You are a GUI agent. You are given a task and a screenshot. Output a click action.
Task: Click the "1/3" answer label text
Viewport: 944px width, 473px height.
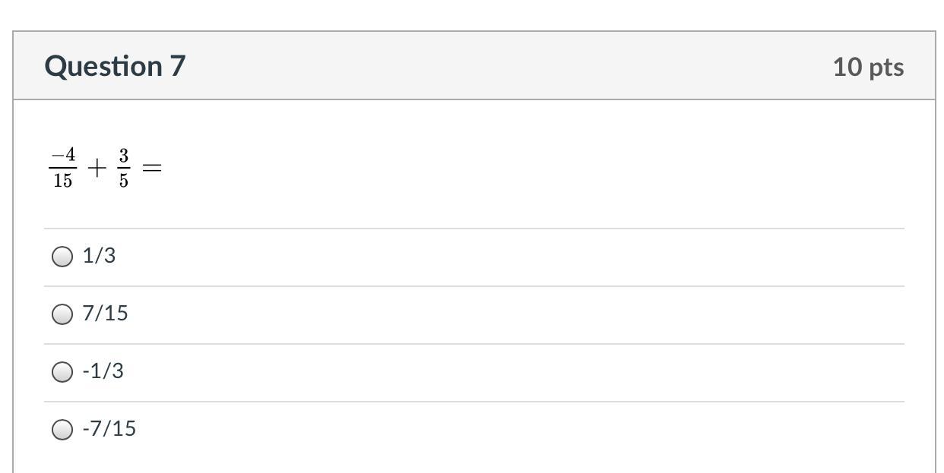tap(100, 256)
